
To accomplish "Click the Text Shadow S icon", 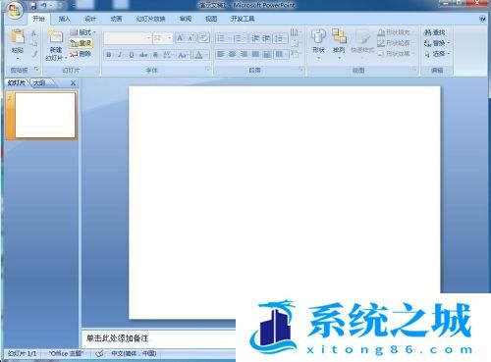I will pyautogui.click(x=156, y=55).
